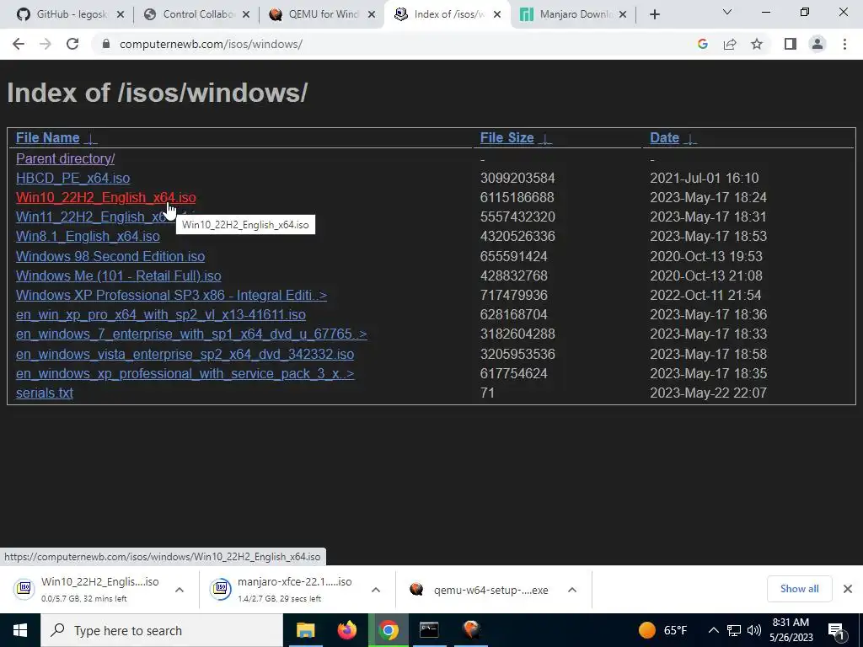The height and width of the screenshot is (647, 863).
Task: Download en_windows_7_enterprise iso
Action: coord(191,334)
